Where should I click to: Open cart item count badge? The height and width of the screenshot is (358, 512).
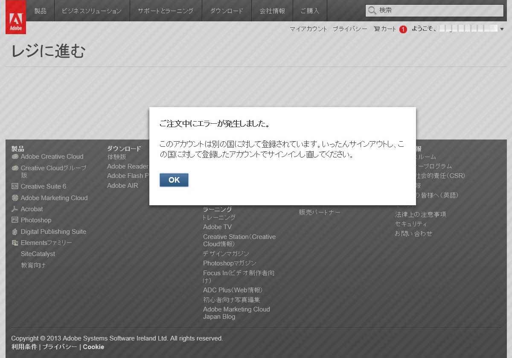[403, 29]
